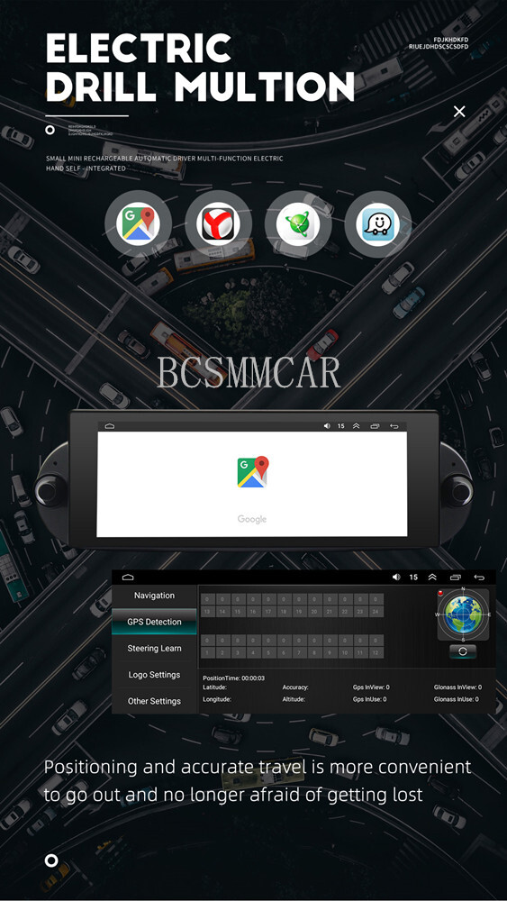Click the PositionTime: 00:00:03 readout

(234, 678)
